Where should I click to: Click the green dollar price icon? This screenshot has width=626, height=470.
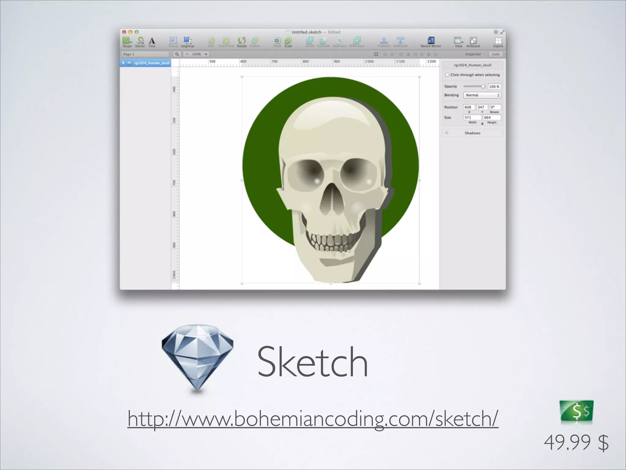[x=576, y=411]
